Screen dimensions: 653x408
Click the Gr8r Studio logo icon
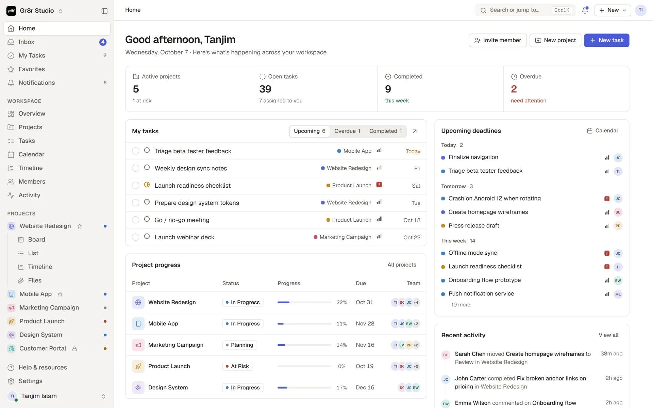tap(11, 11)
